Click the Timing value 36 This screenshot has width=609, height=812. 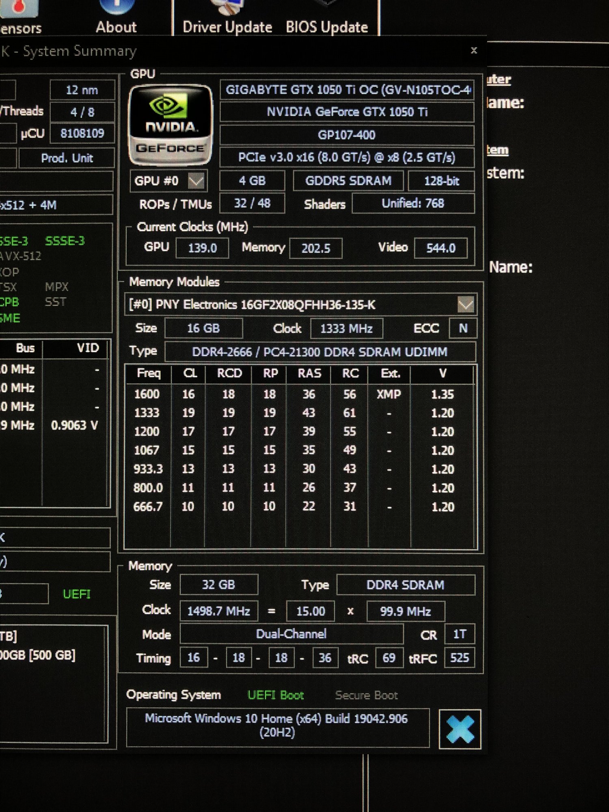(x=324, y=658)
